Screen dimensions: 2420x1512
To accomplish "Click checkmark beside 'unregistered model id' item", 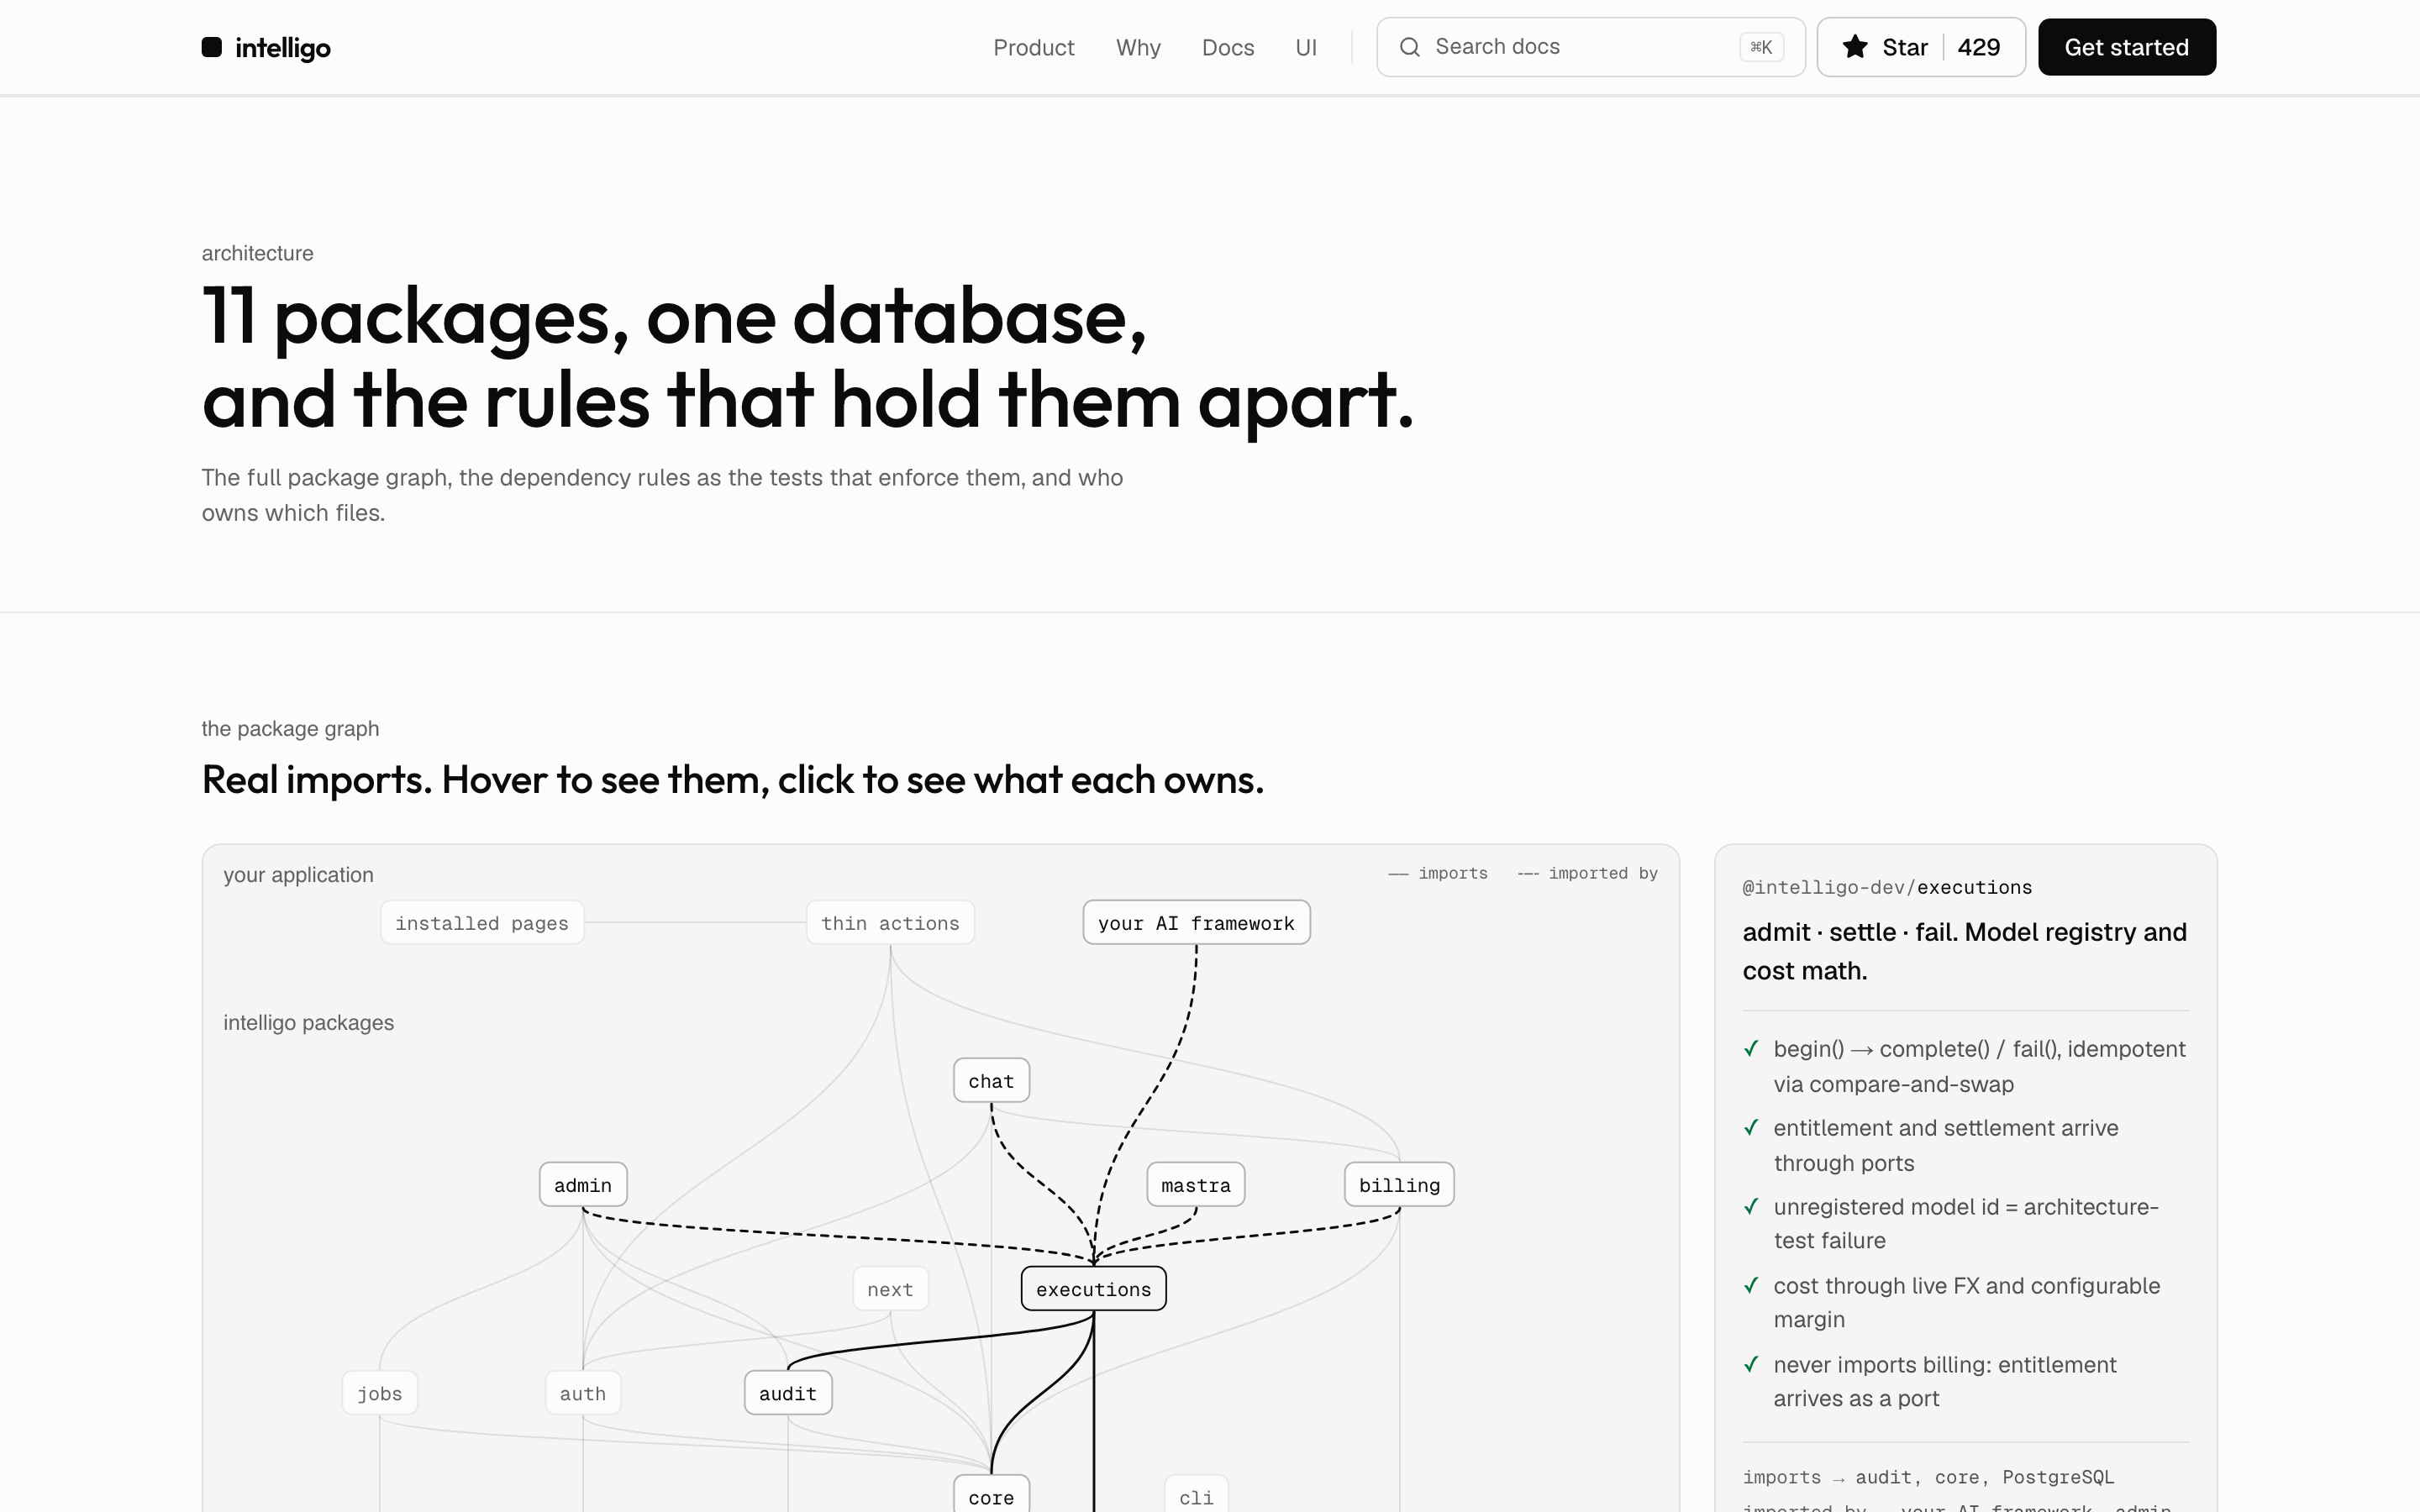I will [x=1751, y=1206].
